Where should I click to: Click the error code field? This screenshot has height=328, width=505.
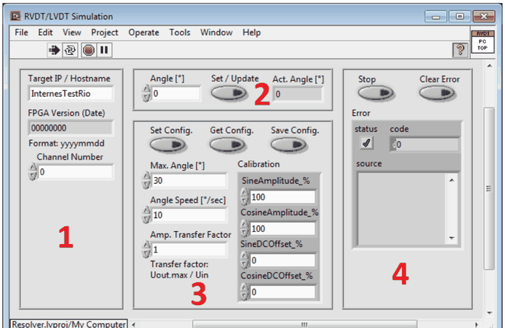424,145
